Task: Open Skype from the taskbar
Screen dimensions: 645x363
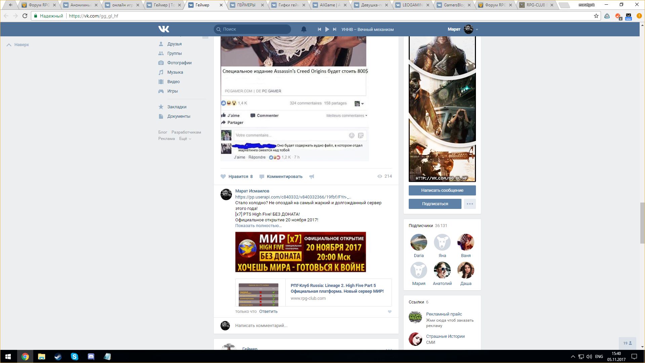Action: pos(74,357)
